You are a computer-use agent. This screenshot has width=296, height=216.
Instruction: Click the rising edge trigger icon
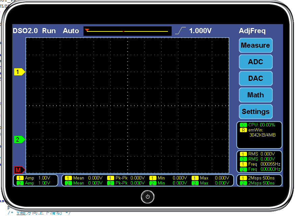(x=180, y=30)
